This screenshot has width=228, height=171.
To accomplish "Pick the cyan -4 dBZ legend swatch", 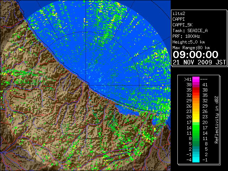I will [196, 160].
